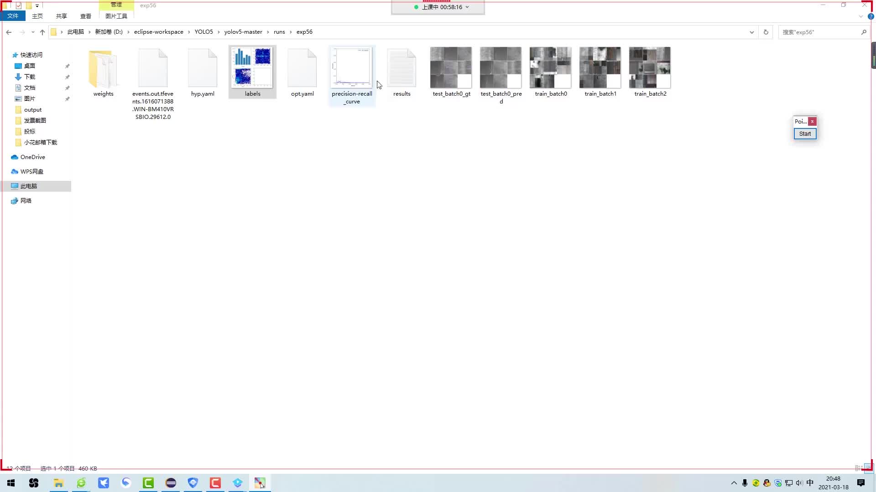Viewport: 876px width, 492px height.
Task: Select the events.out.tfevents file icon
Action: [x=153, y=68]
